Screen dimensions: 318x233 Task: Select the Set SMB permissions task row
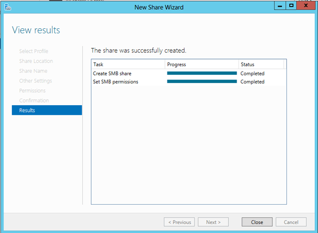click(115, 82)
